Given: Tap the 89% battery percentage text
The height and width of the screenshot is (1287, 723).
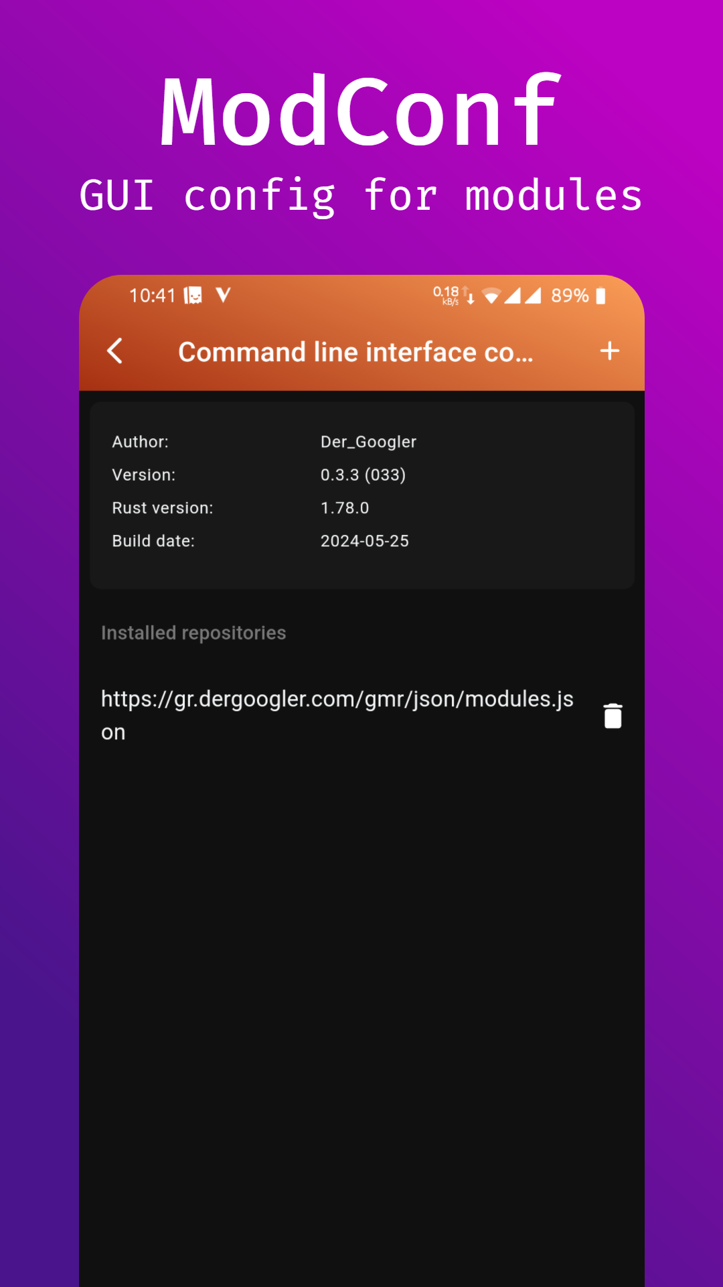Looking at the screenshot, I should (x=570, y=296).
